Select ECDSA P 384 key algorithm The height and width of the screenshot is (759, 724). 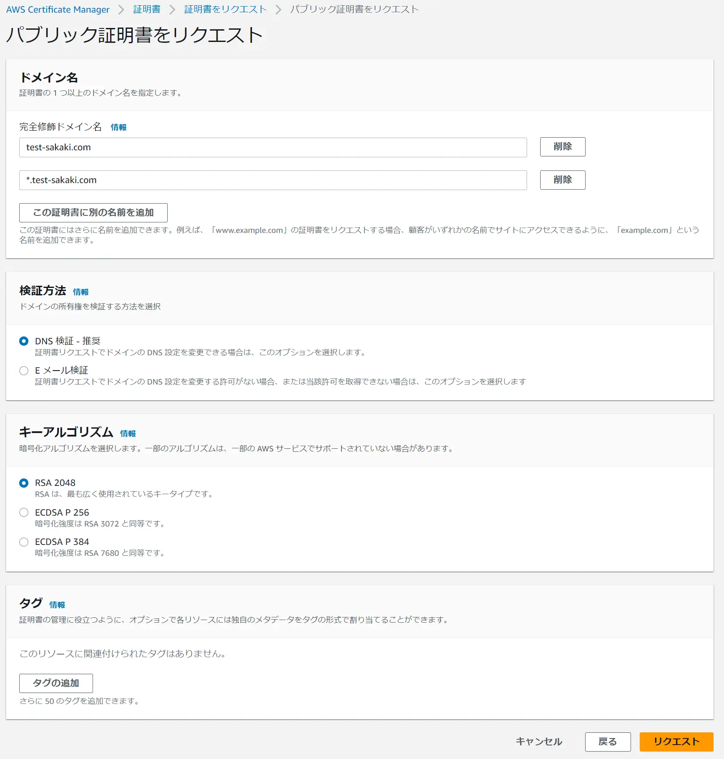click(24, 542)
